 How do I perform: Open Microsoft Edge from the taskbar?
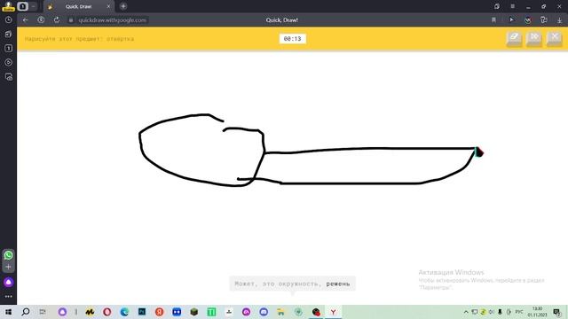[x=124, y=312]
